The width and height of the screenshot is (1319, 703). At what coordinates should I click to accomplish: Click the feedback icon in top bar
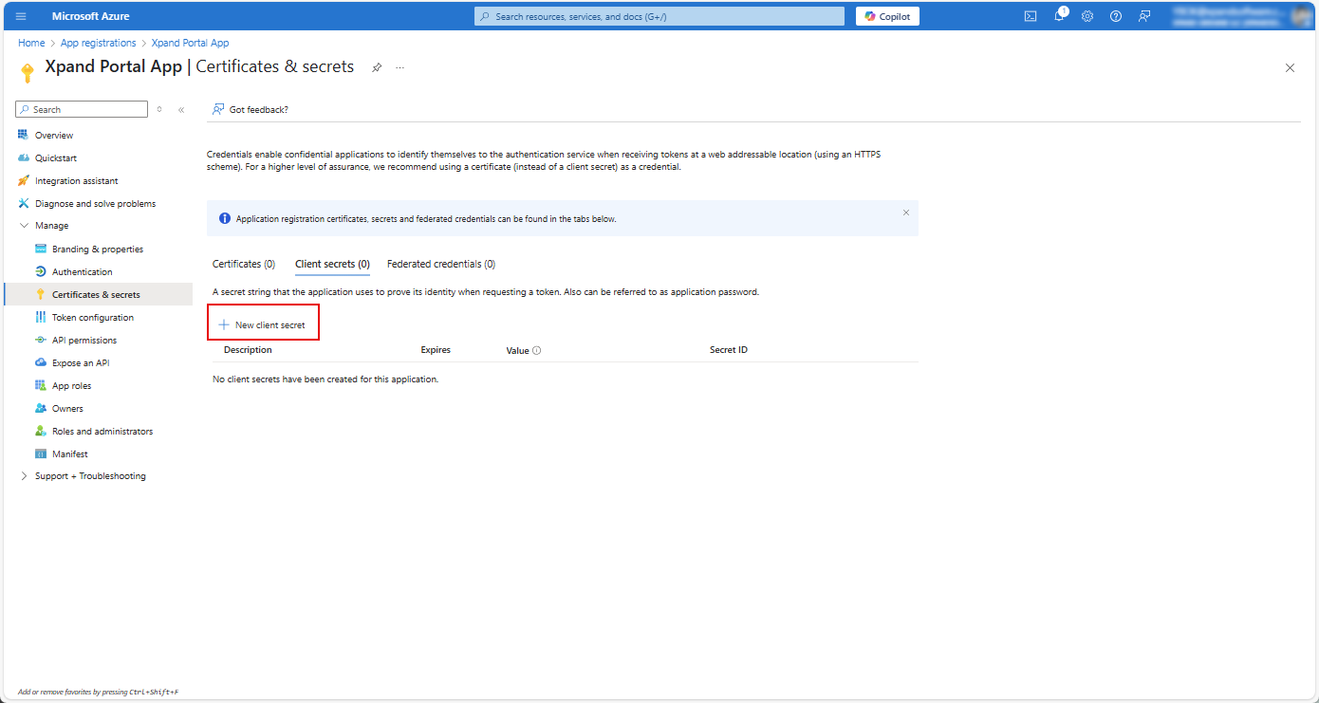1144,16
